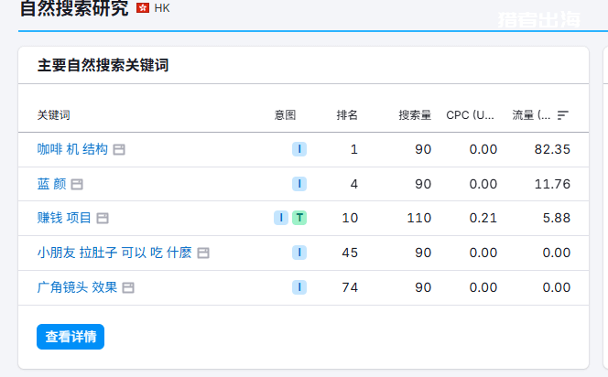Click search volume 90 in 咖啡 机 结构 row
The height and width of the screenshot is (377, 608).
423,149
